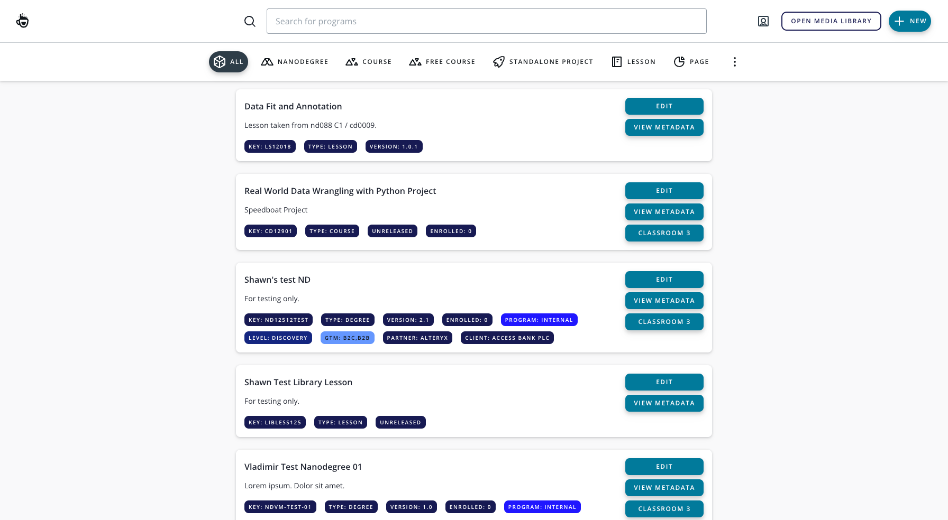Viewport: 948px width, 520px height.
Task: Click the Search for programs field
Action: click(486, 21)
